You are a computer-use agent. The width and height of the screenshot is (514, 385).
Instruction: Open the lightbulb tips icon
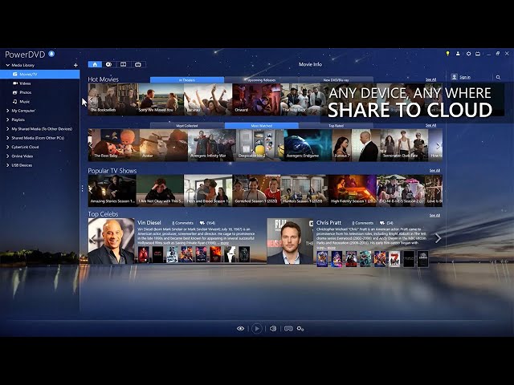click(x=447, y=54)
